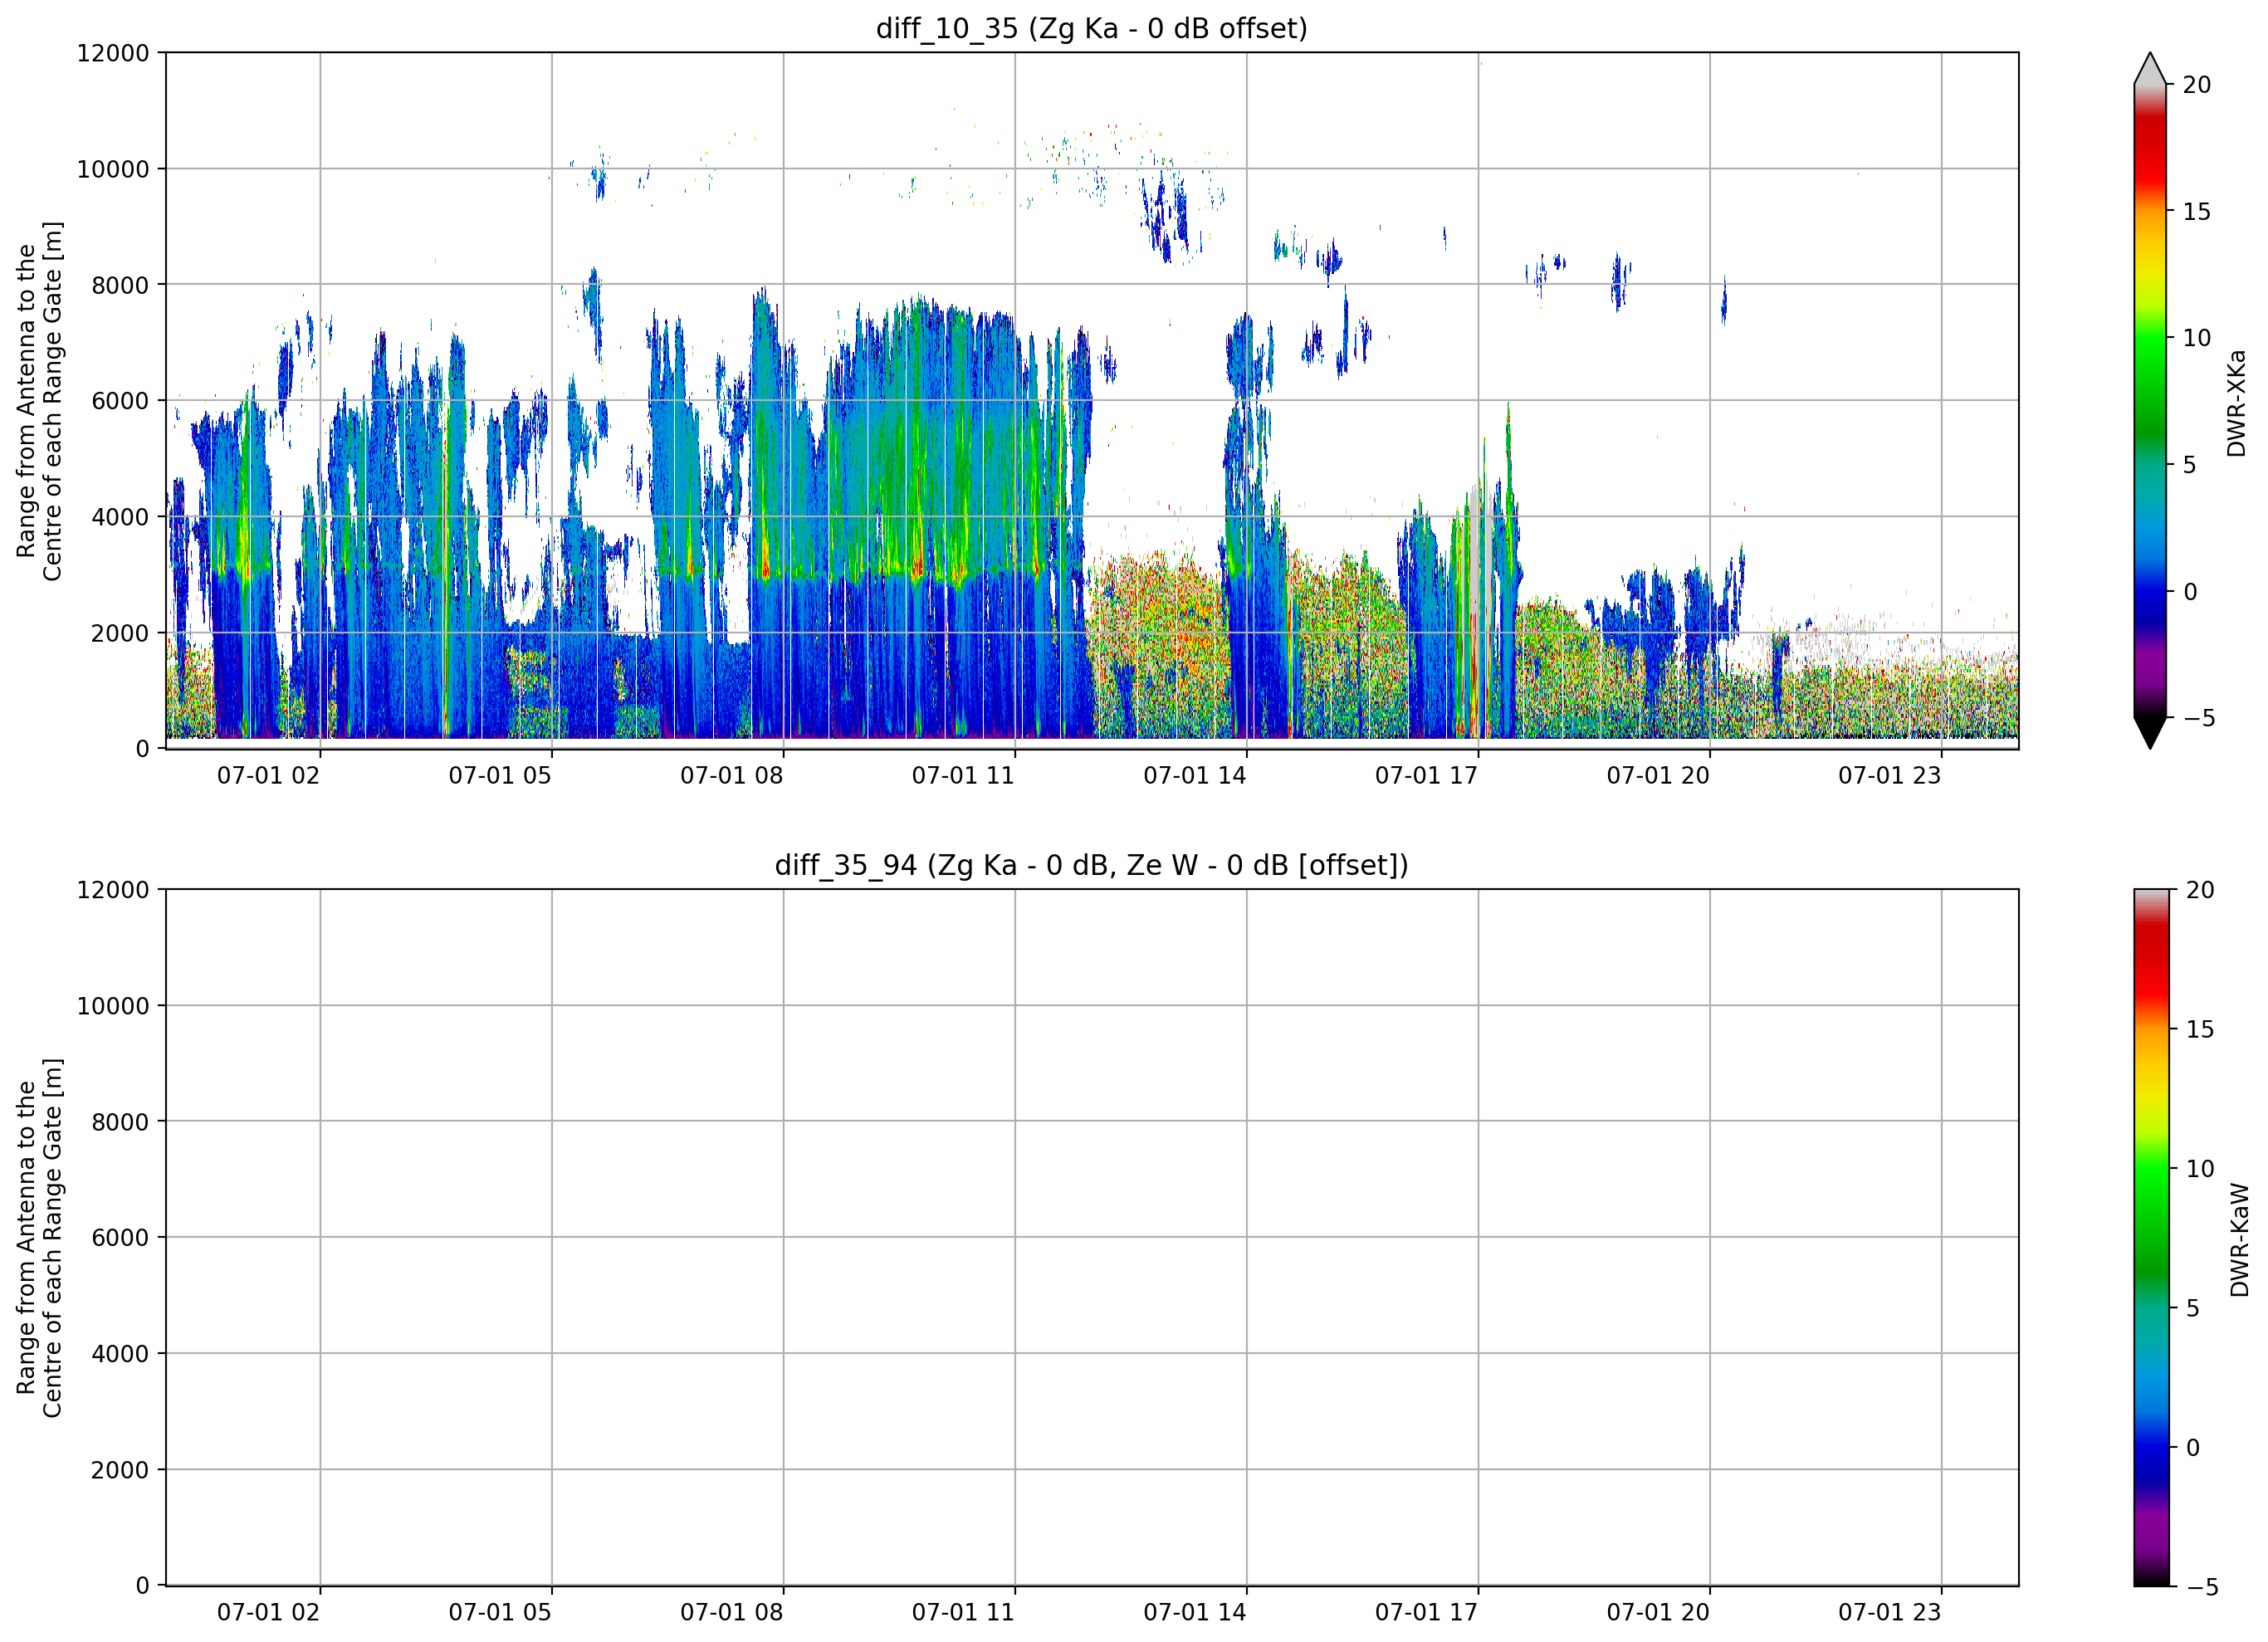Click the diff_35_94 plot title
This screenshot has width=2268, height=1642.
[1091, 865]
